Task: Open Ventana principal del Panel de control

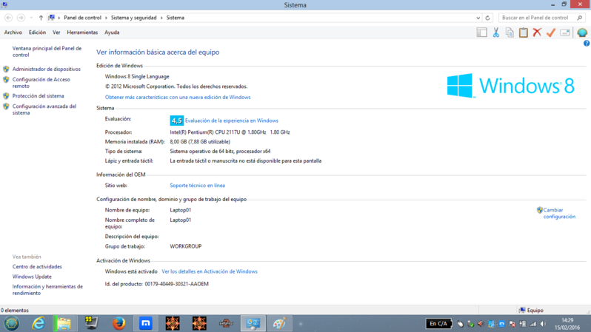Action: click(x=47, y=52)
